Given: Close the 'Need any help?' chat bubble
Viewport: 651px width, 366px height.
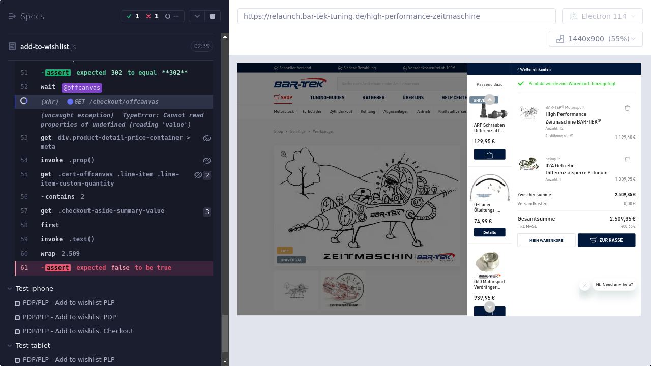Looking at the screenshot, I should pos(585,285).
